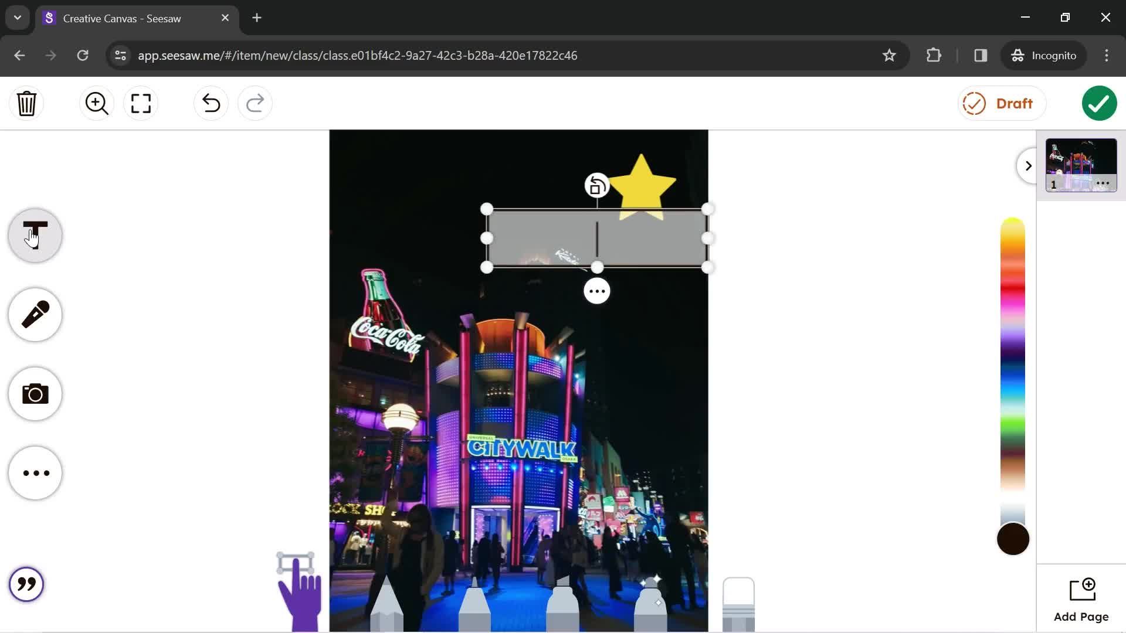Click the address bar URL
The height and width of the screenshot is (633, 1126).
coord(358,56)
